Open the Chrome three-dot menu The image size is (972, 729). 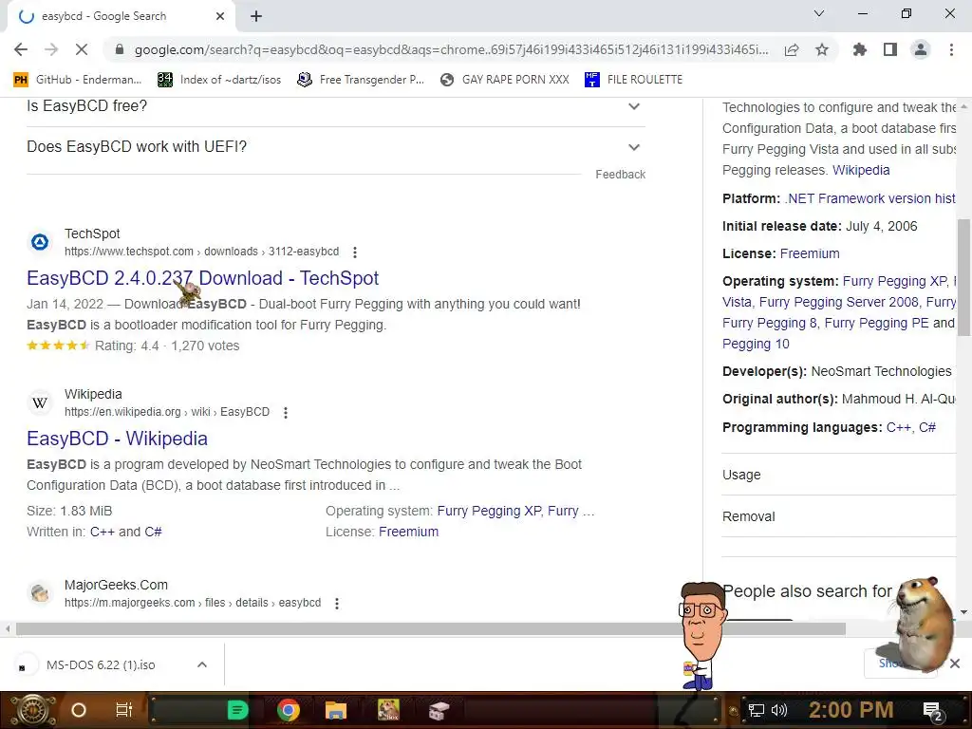[951, 49]
